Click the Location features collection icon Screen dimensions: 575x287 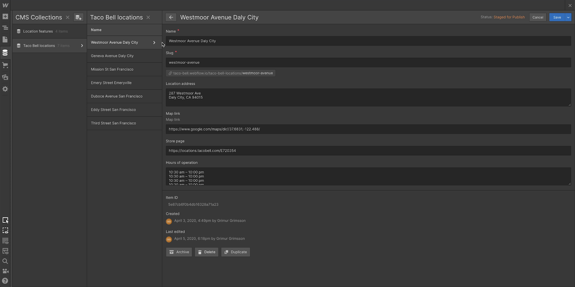[19, 31]
